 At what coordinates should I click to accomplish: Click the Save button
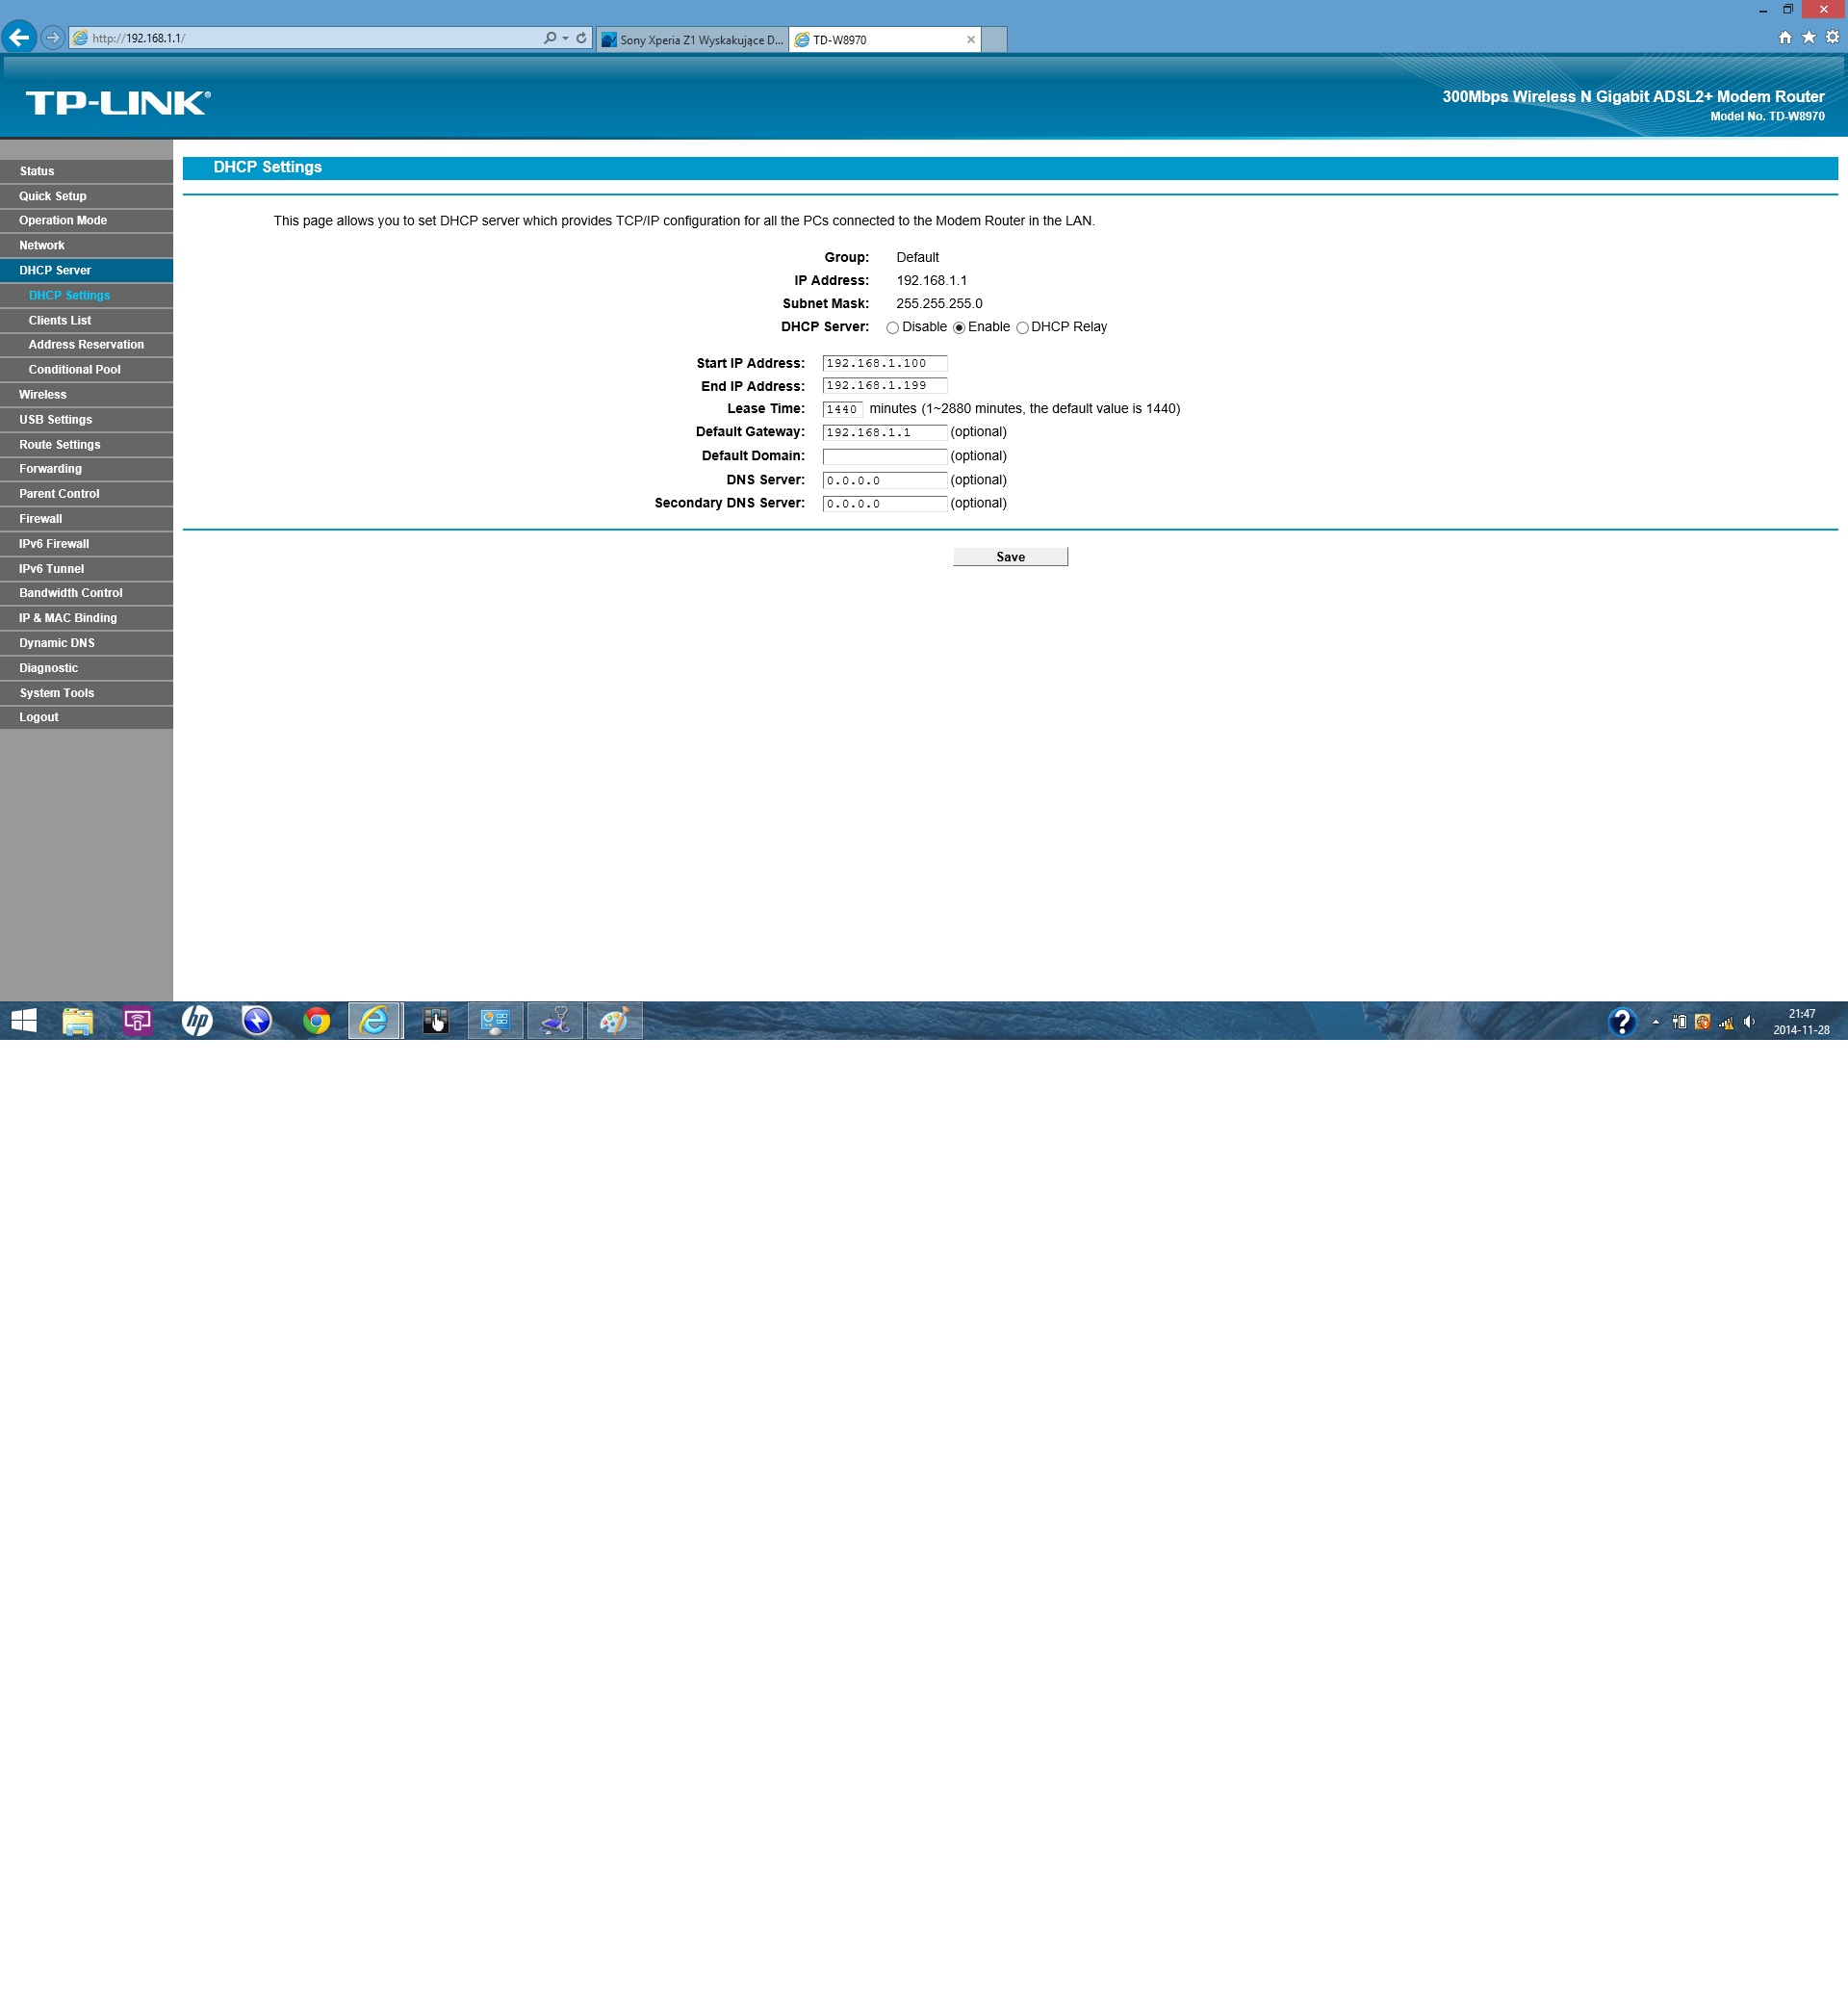point(1010,557)
